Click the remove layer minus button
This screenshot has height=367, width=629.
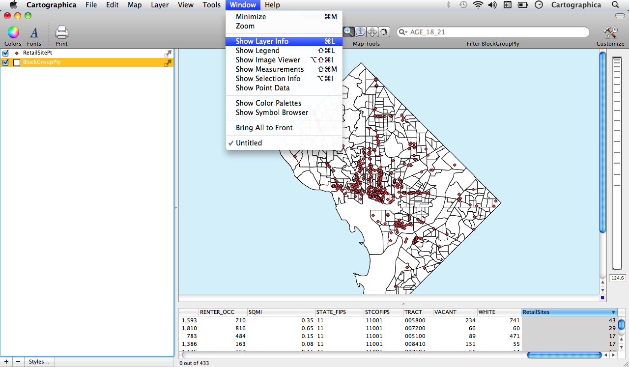click(18, 362)
